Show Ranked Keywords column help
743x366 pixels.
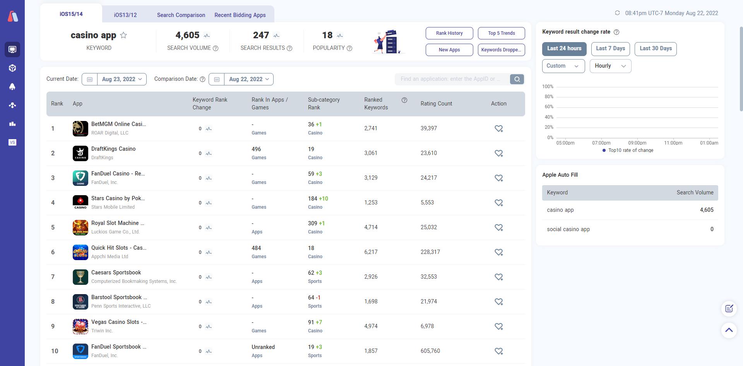click(404, 100)
